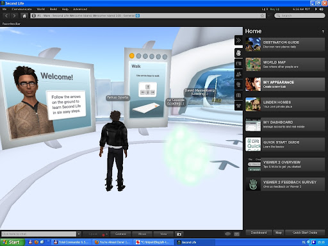Click the magnifier icon in search box
Image resolution: width=328 pixels, height=246 pixels.
[278, 15]
